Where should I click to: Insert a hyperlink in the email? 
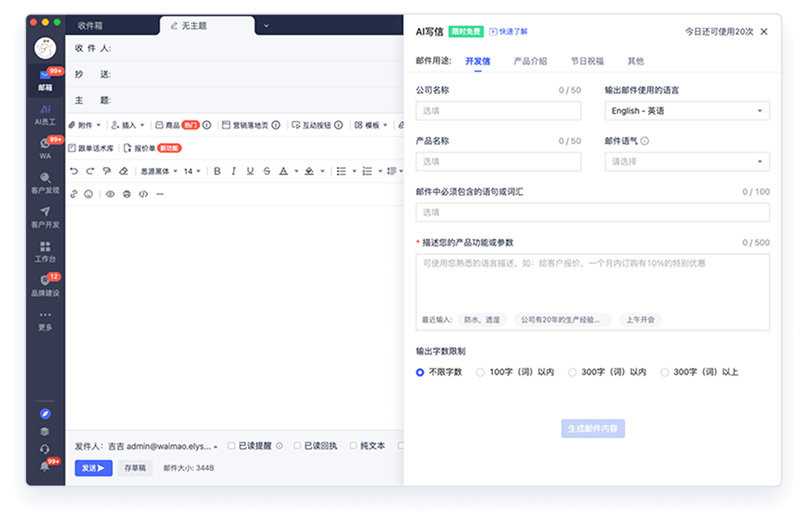click(x=74, y=194)
